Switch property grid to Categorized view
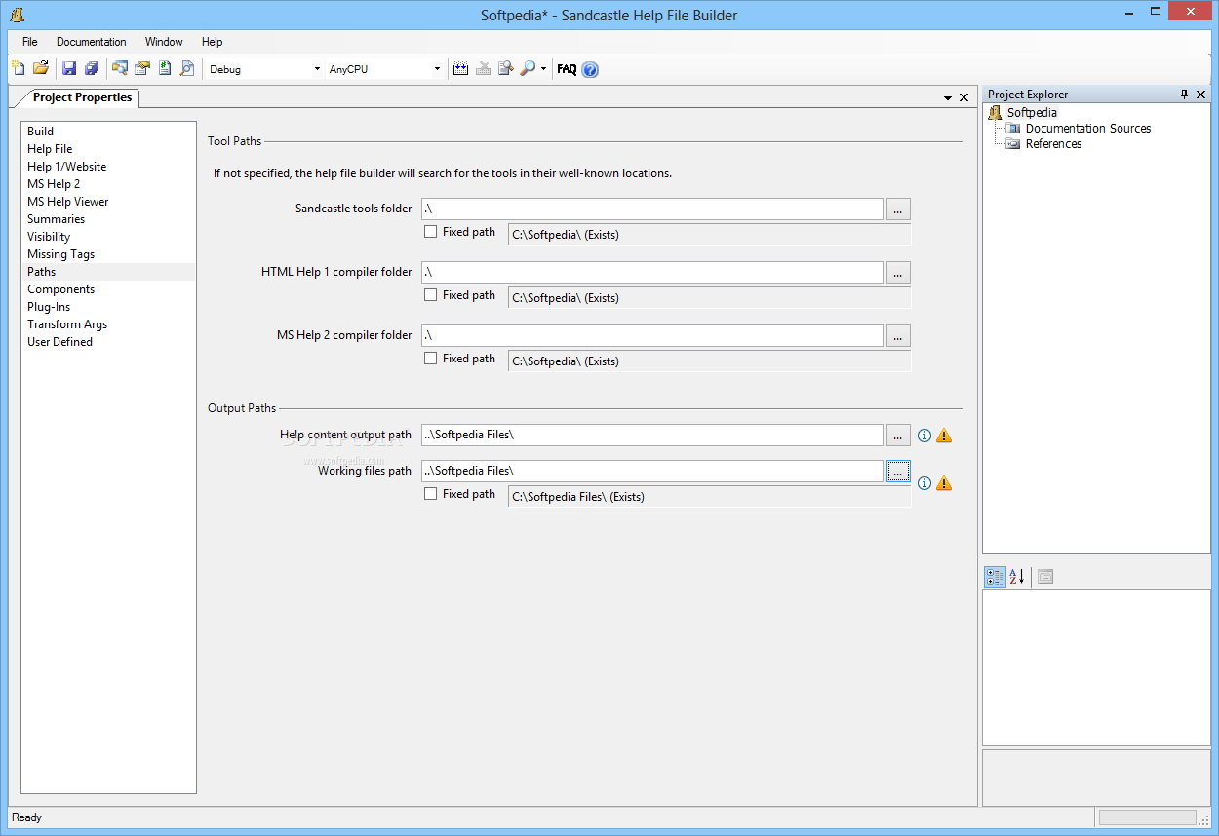The height and width of the screenshot is (836, 1219). click(x=995, y=577)
